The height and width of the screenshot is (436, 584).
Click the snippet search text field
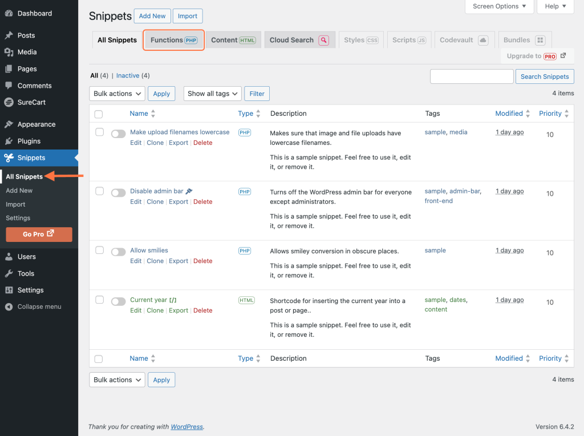[472, 76]
